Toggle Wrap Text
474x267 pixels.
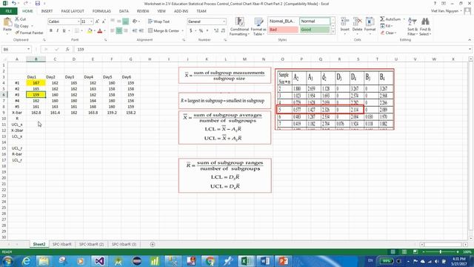pos(158,22)
